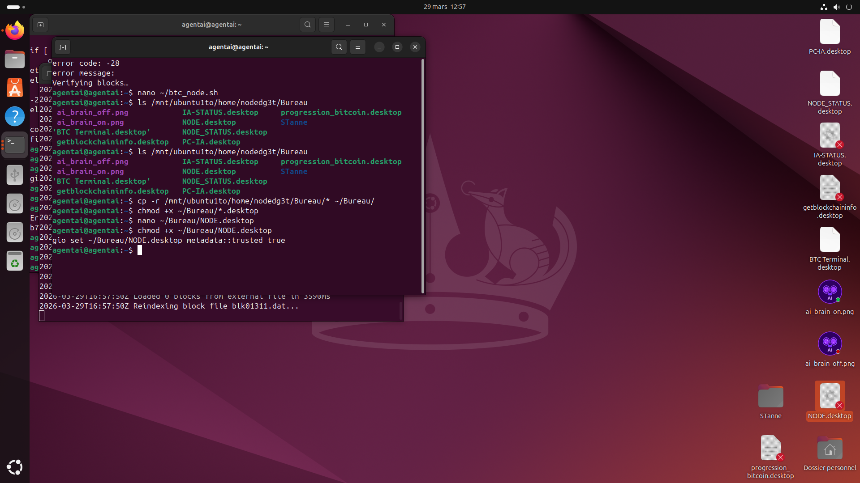Open the clock date menu
Screen dimensions: 860x483
coord(444,7)
